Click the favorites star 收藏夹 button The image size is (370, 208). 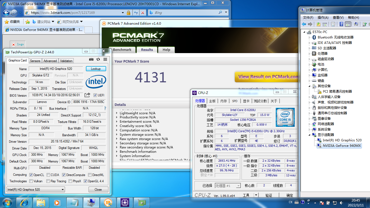[12, 22]
